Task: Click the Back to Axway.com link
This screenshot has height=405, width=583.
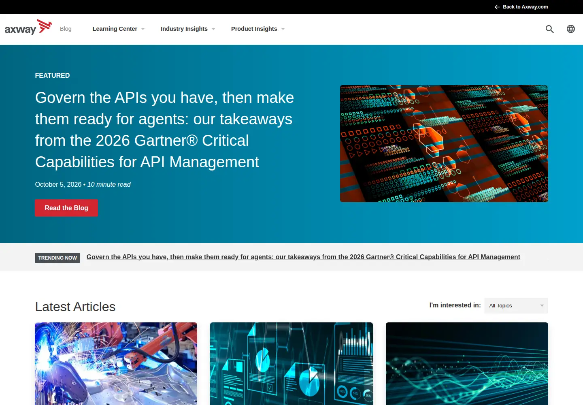Action: (x=521, y=7)
